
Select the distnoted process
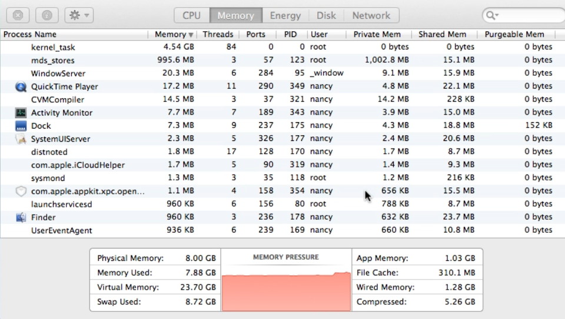49,152
